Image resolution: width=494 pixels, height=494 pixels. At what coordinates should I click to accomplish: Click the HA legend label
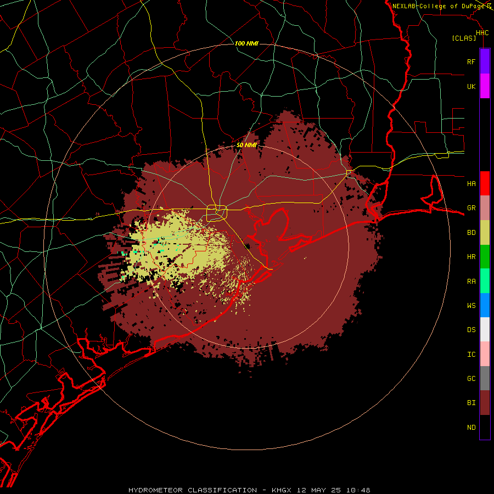[471, 183]
